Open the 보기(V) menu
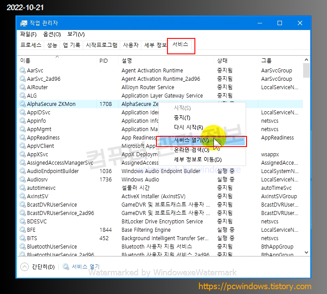Image resolution: width=327 pixels, height=294 pixels. click(76, 34)
